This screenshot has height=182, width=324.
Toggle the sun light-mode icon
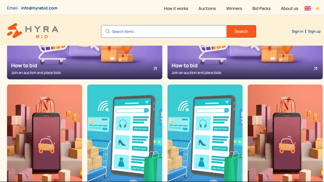pyautogui.click(x=317, y=9)
